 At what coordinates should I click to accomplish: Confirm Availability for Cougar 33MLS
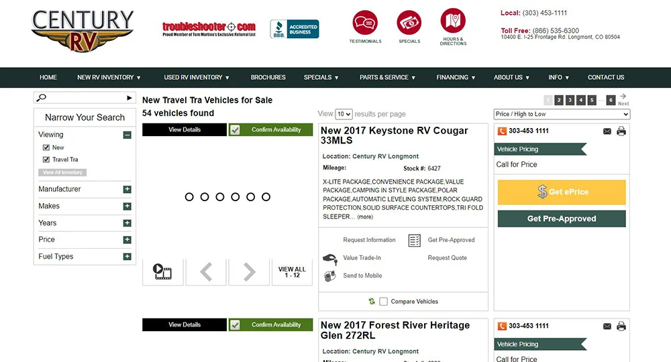[x=270, y=129]
